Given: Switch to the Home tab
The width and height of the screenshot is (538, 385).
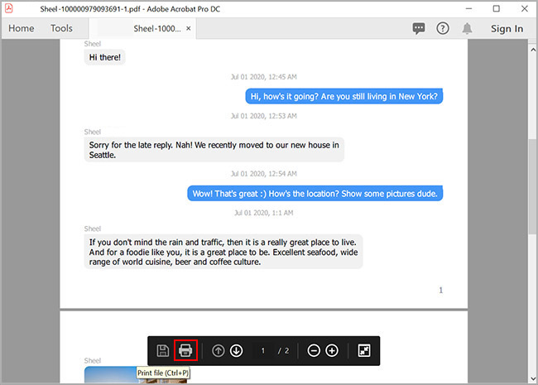Looking at the screenshot, I should (x=22, y=28).
